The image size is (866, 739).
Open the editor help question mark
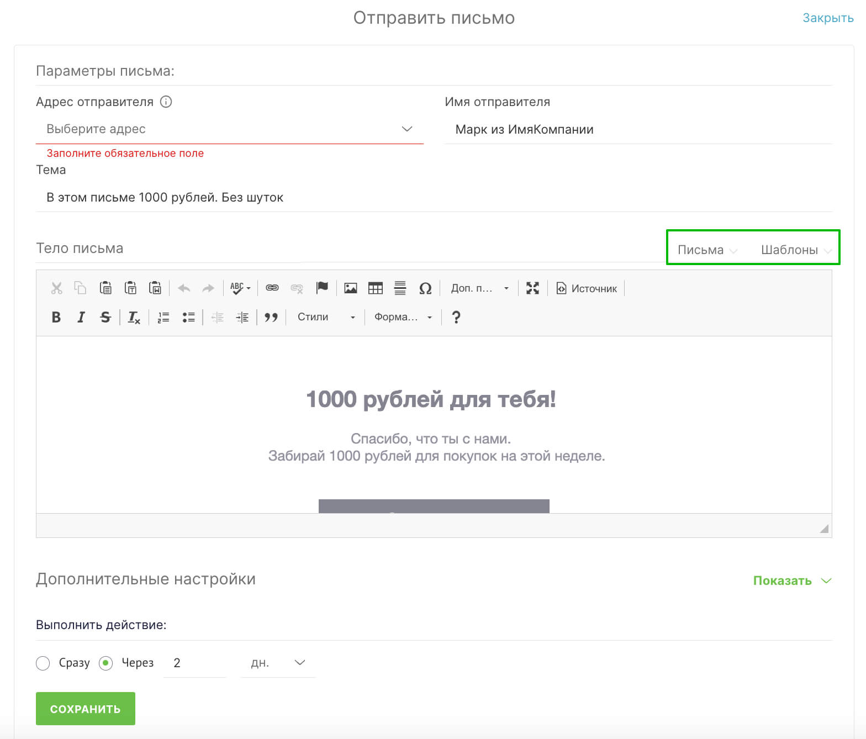pyautogui.click(x=456, y=317)
